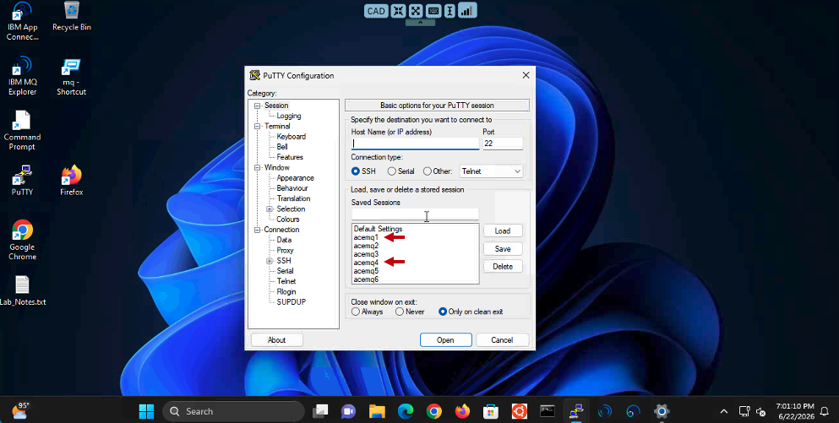Expand the SSH category tree node
The height and width of the screenshot is (423, 839).
270,261
